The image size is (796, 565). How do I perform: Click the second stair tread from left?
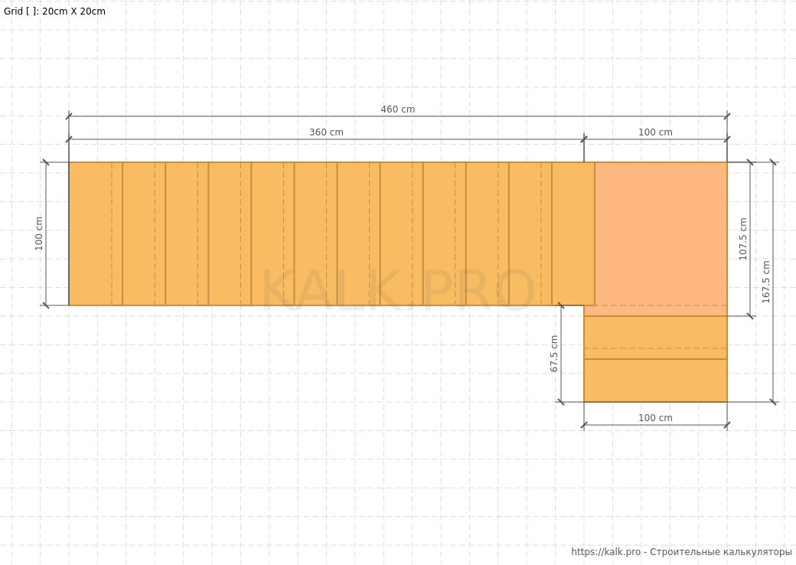point(144,234)
